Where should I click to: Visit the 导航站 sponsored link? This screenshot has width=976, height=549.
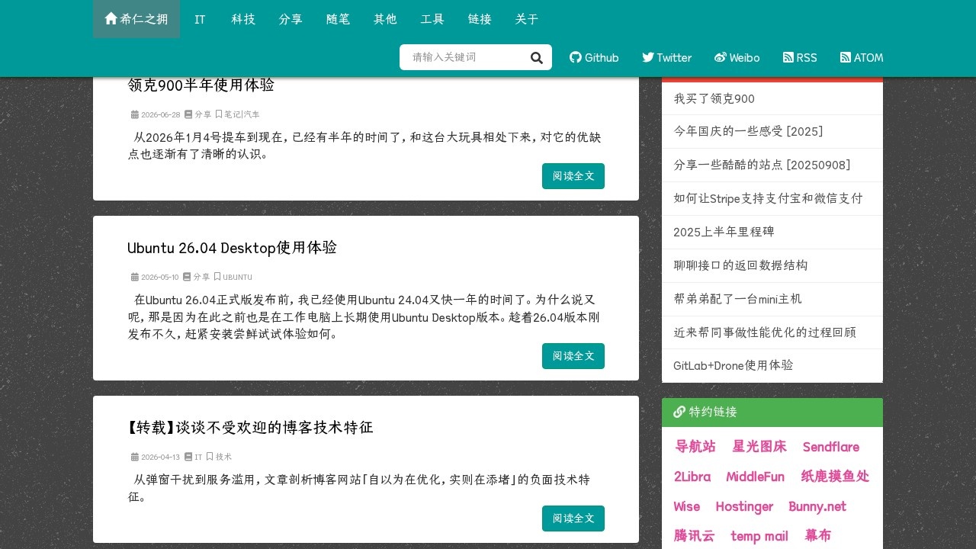tap(695, 447)
